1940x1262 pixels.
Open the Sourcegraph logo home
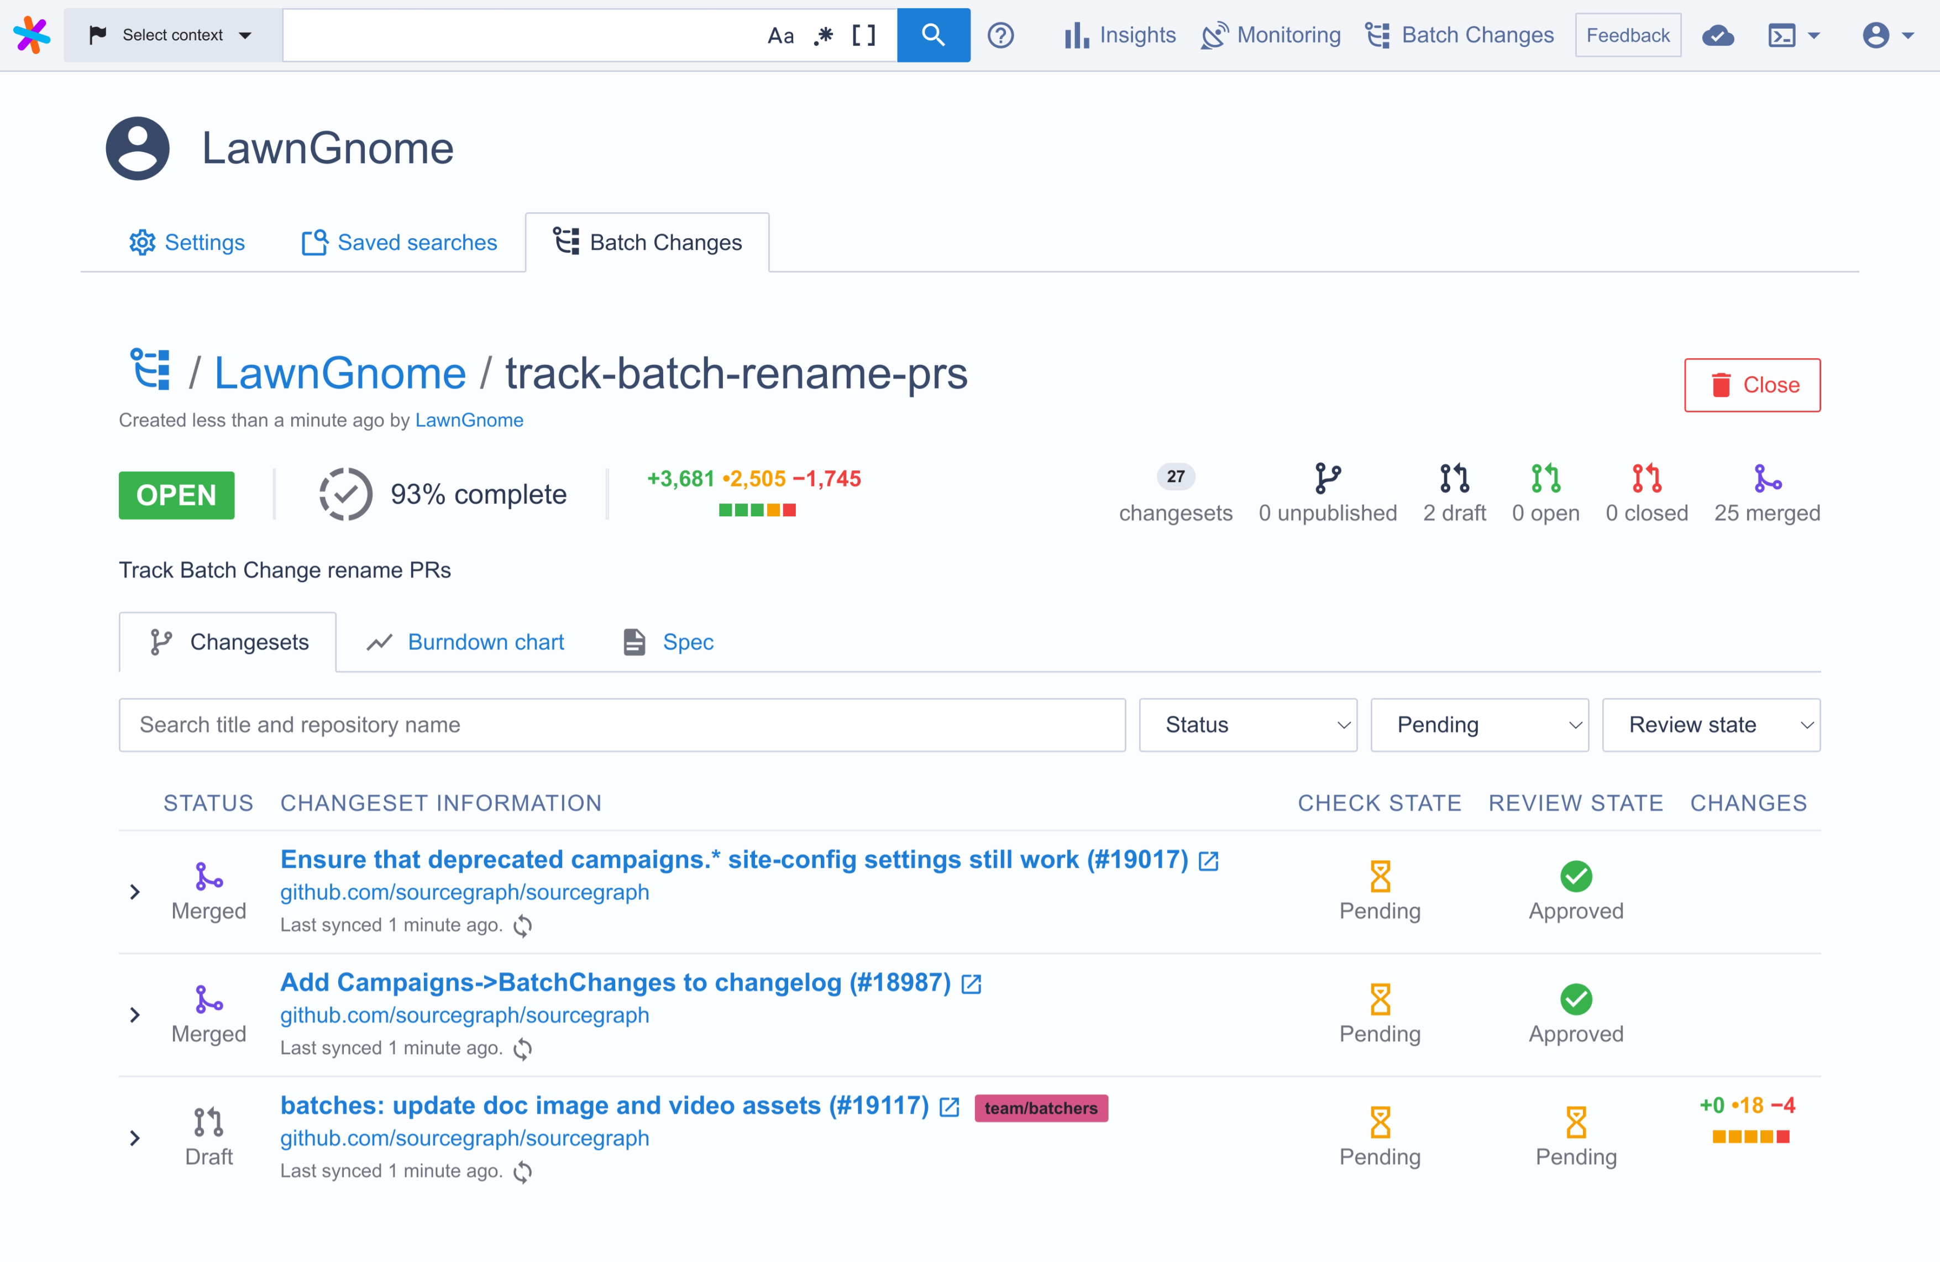tap(32, 35)
